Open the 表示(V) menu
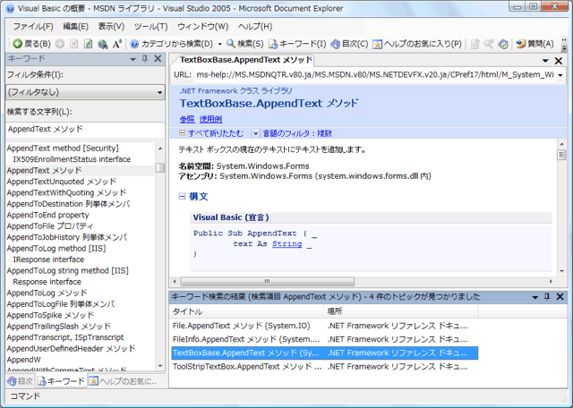The image size is (573, 408). tap(111, 26)
